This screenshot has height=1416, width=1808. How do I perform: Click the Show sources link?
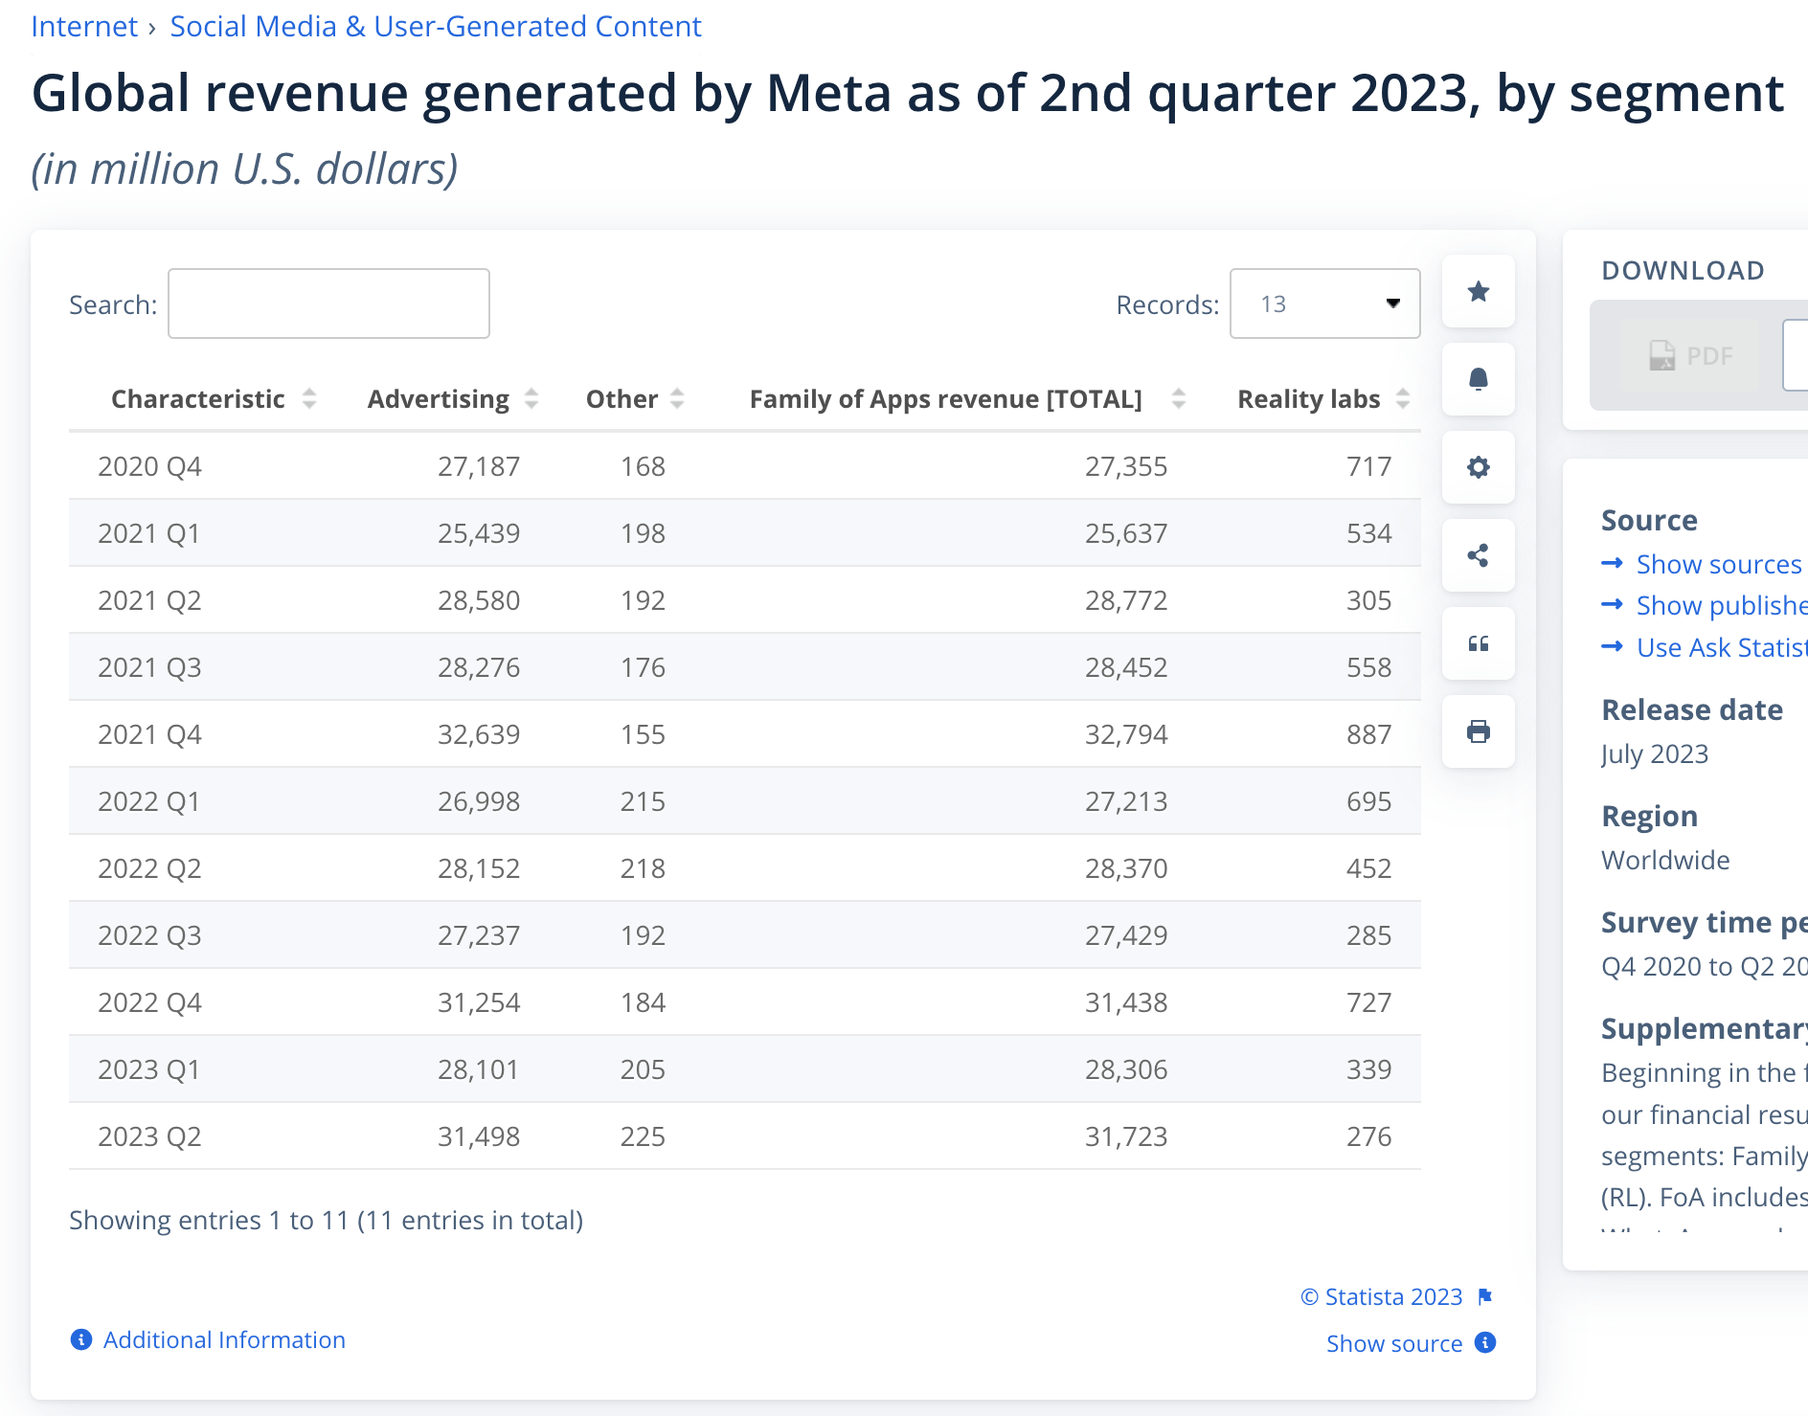pos(1718,564)
